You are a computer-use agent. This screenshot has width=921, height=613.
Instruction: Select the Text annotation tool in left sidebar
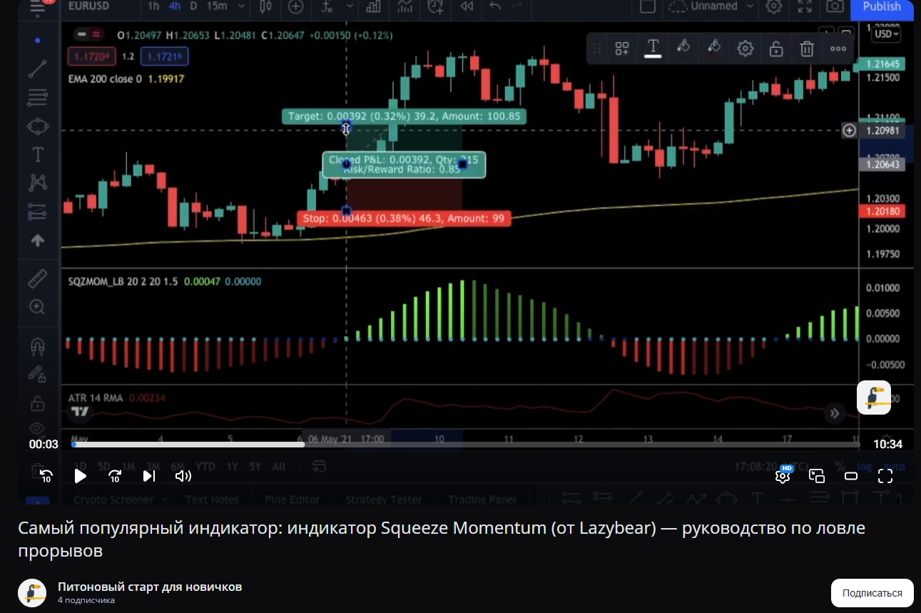tap(37, 155)
